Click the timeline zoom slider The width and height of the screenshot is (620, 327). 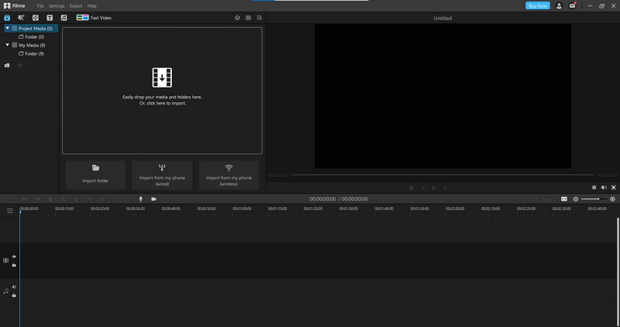594,199
